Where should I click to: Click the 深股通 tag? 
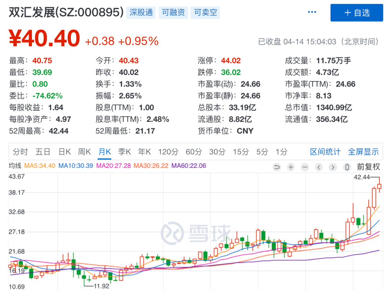(x=141, y=12)
